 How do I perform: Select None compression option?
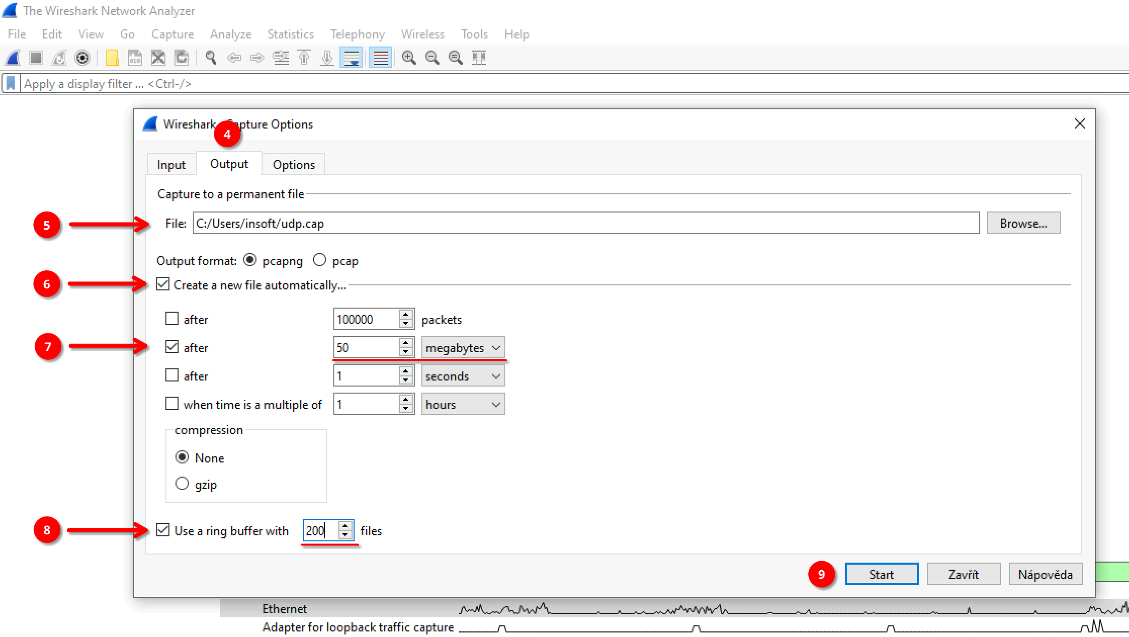pos(182,457)
